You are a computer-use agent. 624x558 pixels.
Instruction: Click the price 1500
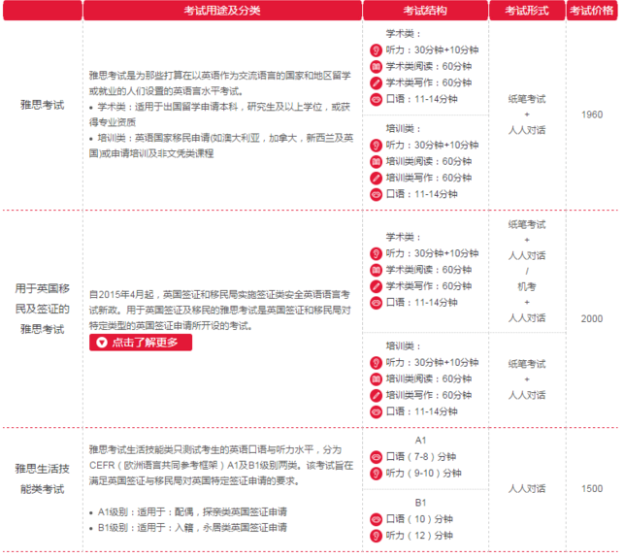coord(592,489)
